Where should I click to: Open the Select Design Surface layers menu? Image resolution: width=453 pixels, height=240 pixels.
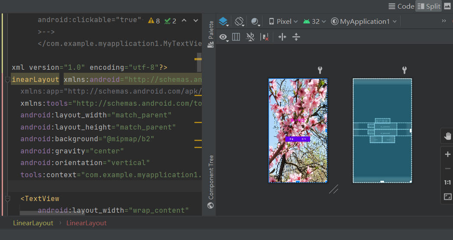(x=223, y=21)
